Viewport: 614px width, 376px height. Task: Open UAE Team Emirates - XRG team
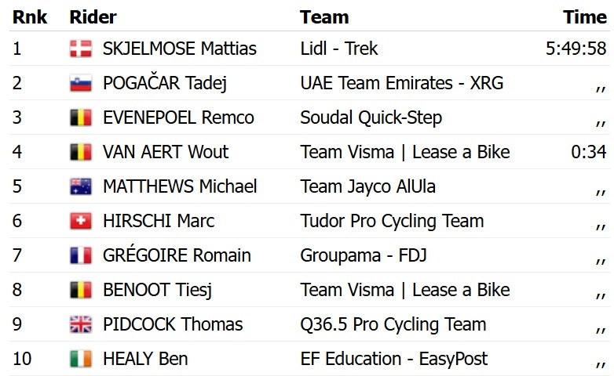click(x=402, y=83)
